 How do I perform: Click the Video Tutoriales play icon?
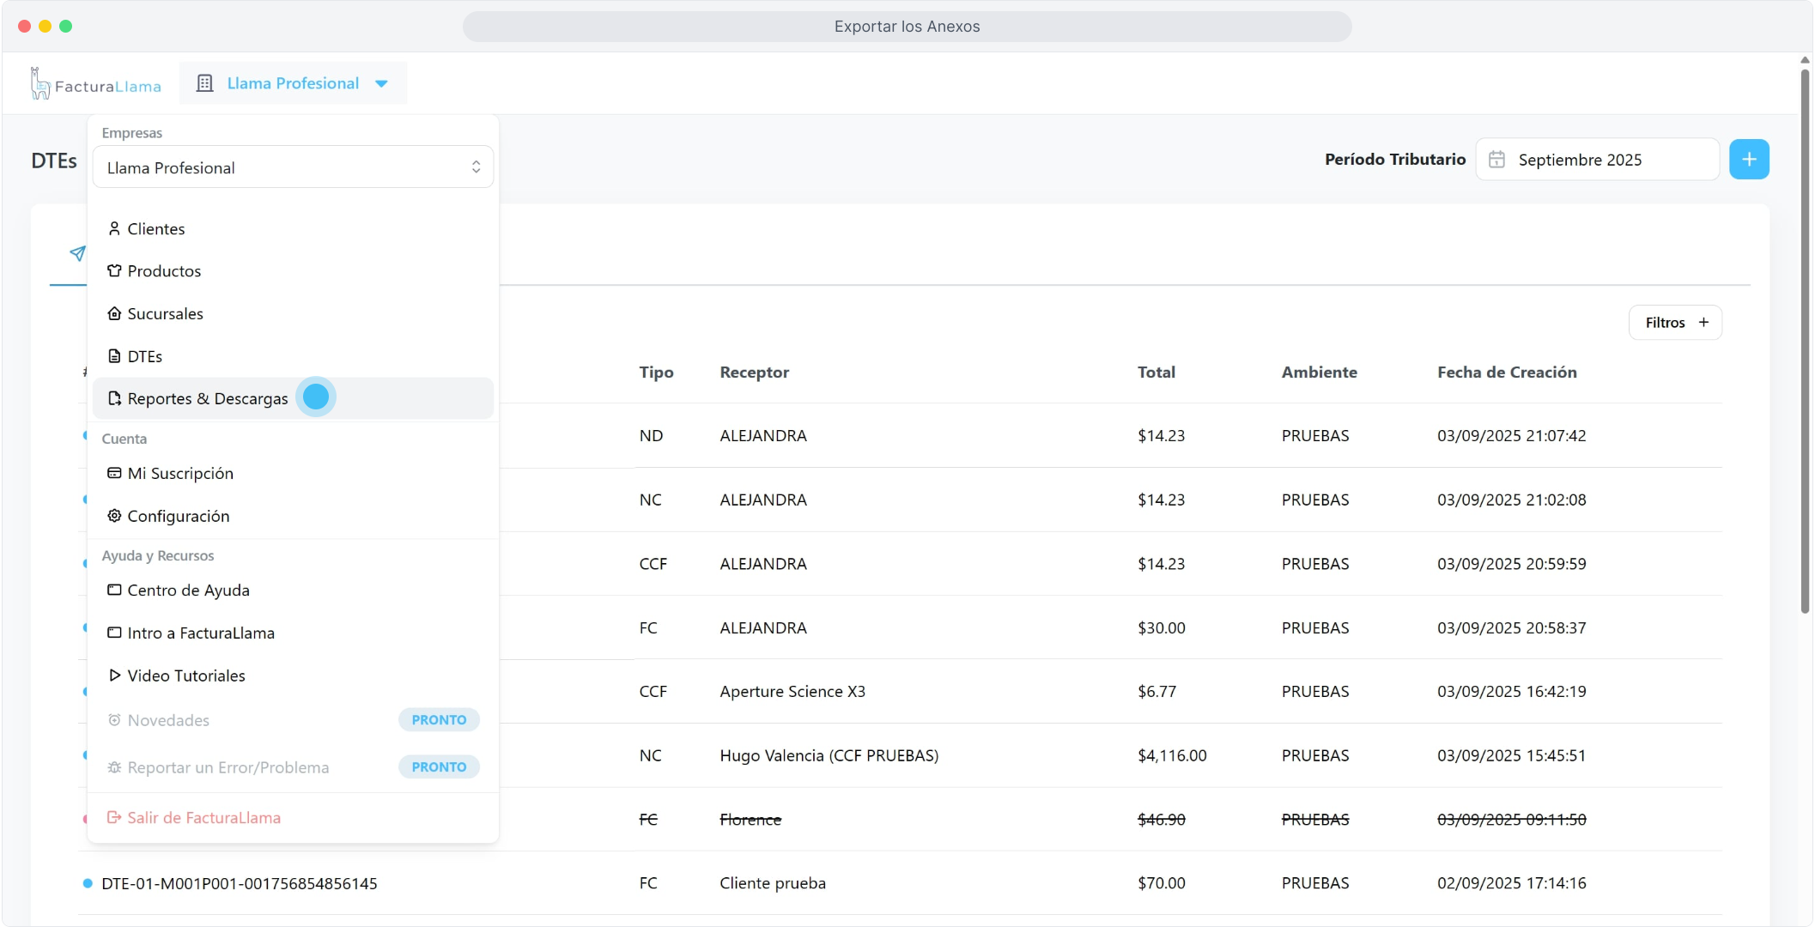point(114,676)
